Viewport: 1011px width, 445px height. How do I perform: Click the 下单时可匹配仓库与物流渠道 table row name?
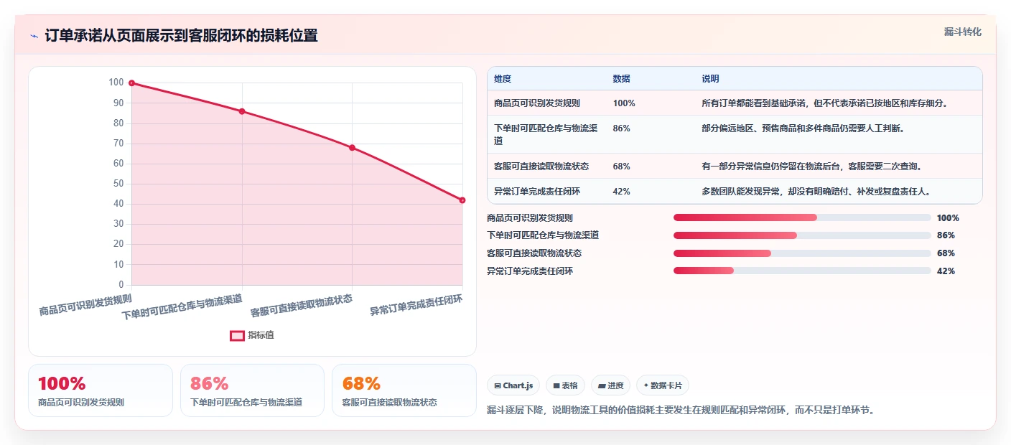(546, 134)
